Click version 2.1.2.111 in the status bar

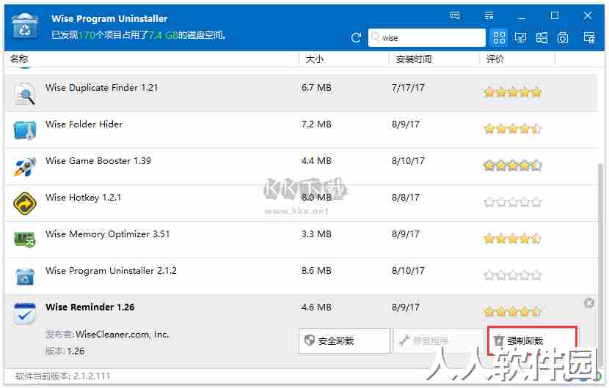pyautogui.click(x=92, y=376)
